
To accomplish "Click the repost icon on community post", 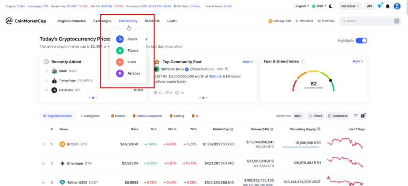I will click(167, 93).
